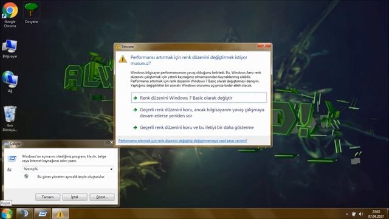Close the Pencere performance dialog

coord(264,46)
